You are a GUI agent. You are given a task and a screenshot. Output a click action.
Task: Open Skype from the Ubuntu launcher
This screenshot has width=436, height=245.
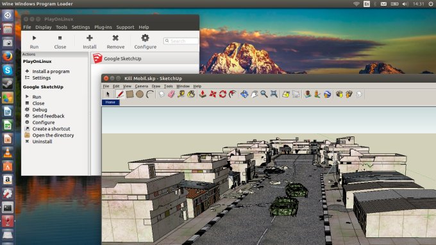pyautogui.click(x=8, y=70)
